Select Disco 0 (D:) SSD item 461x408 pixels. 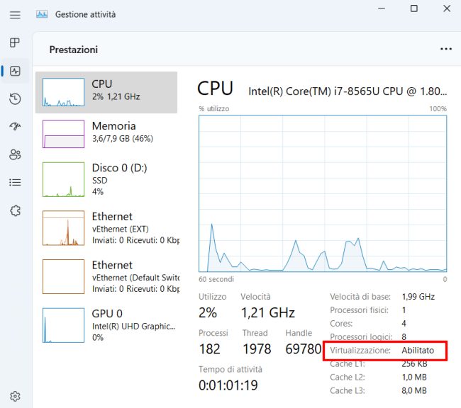(x=106, y=179)
